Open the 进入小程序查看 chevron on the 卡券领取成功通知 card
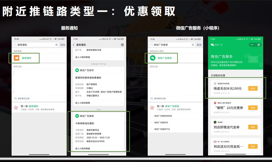The height and width of the screenshot is (162, 272). [122, 149]
